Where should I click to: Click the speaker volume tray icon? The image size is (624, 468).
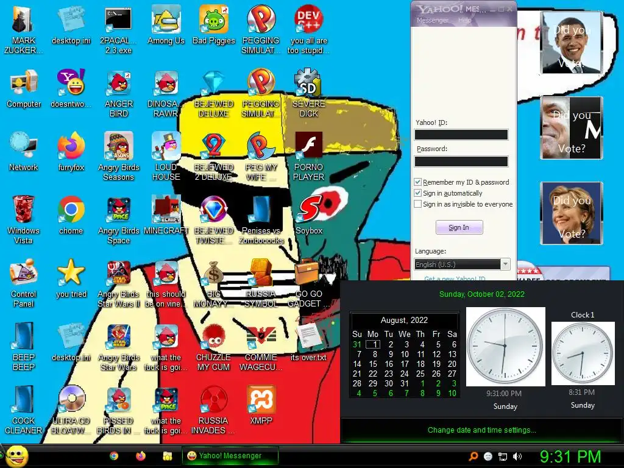pyautogui.click(x=517, y=456)
